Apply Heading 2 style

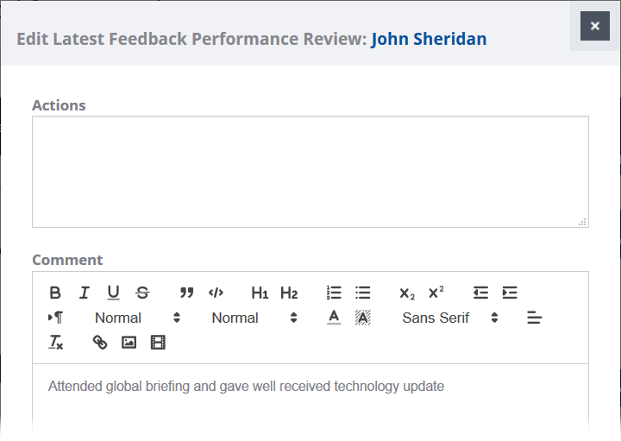click(289, 293)
